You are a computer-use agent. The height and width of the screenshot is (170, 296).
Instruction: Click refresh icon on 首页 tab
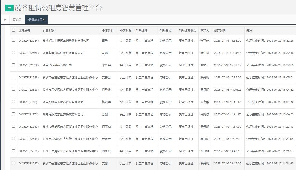pos(20,20)
